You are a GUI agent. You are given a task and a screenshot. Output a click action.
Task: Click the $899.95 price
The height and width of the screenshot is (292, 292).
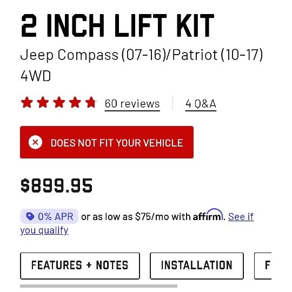(x=57, y=185)
